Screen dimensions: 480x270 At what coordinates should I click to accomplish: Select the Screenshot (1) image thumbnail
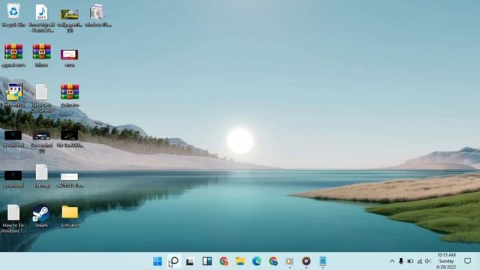(41, 136)
